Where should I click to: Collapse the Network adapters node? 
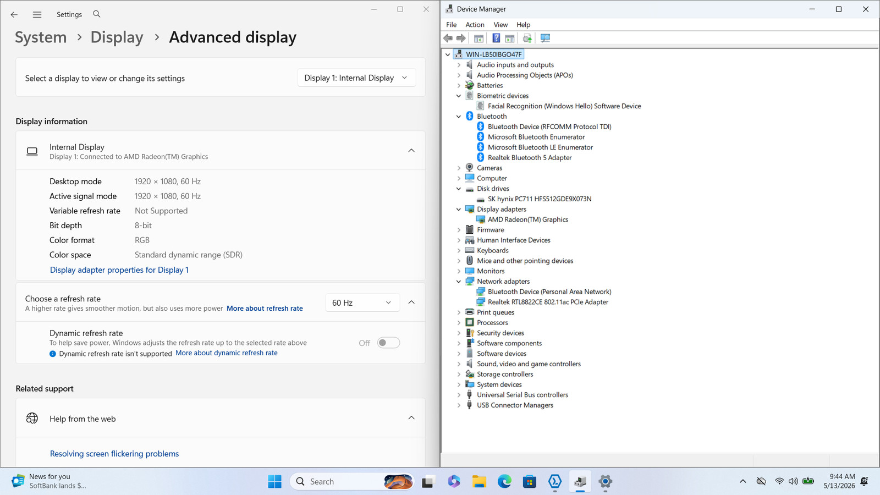[459, 282]
